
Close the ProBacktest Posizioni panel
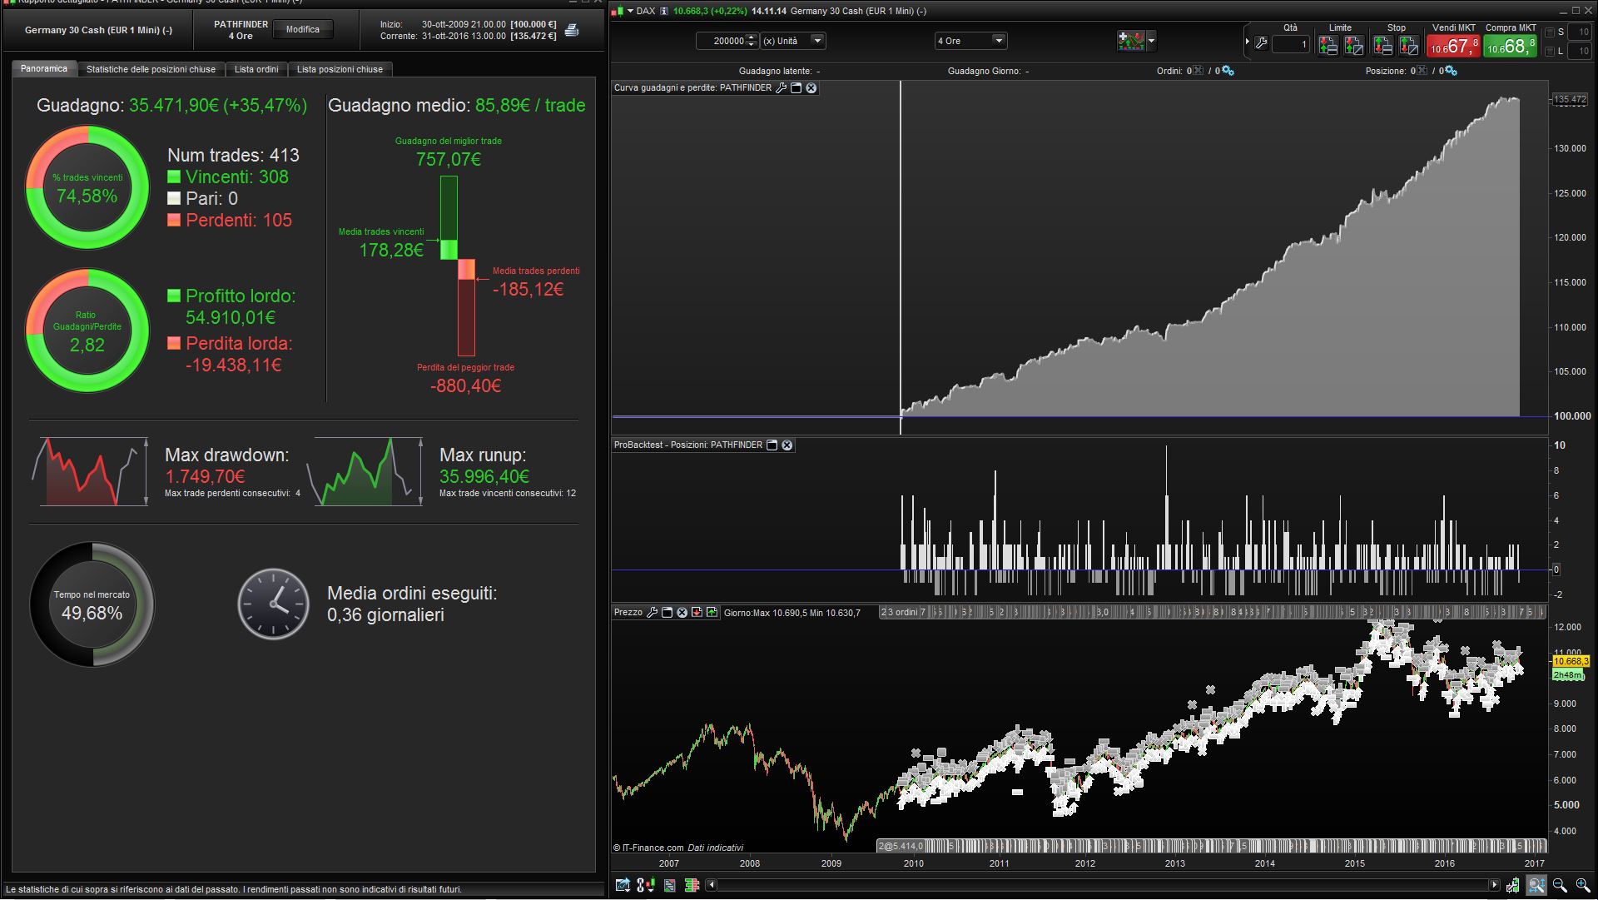click(787, 445)
